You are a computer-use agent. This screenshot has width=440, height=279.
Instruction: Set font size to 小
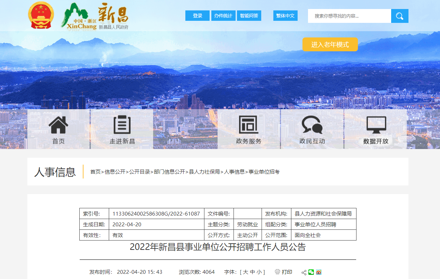(259, 272)
